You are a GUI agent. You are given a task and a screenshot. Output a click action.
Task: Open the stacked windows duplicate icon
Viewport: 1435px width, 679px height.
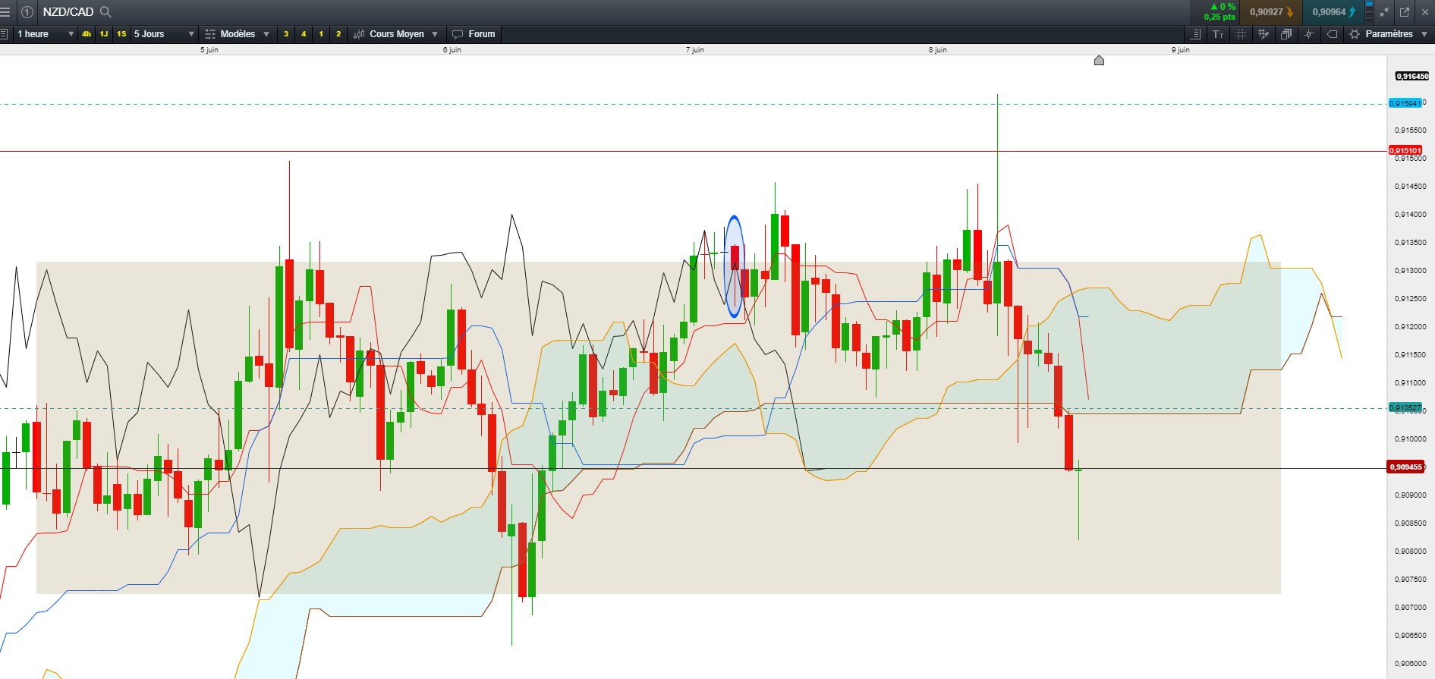pyautogui.click(x=1286, y=34)
